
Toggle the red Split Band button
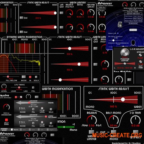pos(6,120)
